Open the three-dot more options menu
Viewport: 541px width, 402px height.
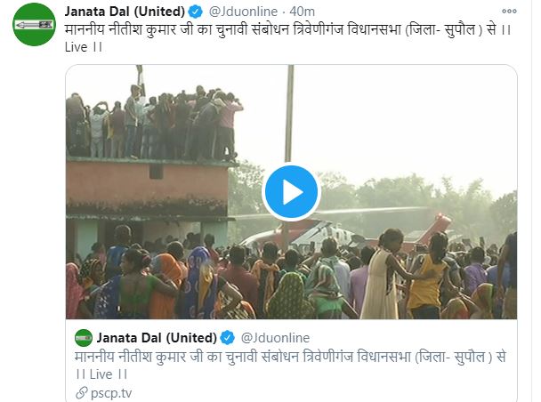pos(509,12)
